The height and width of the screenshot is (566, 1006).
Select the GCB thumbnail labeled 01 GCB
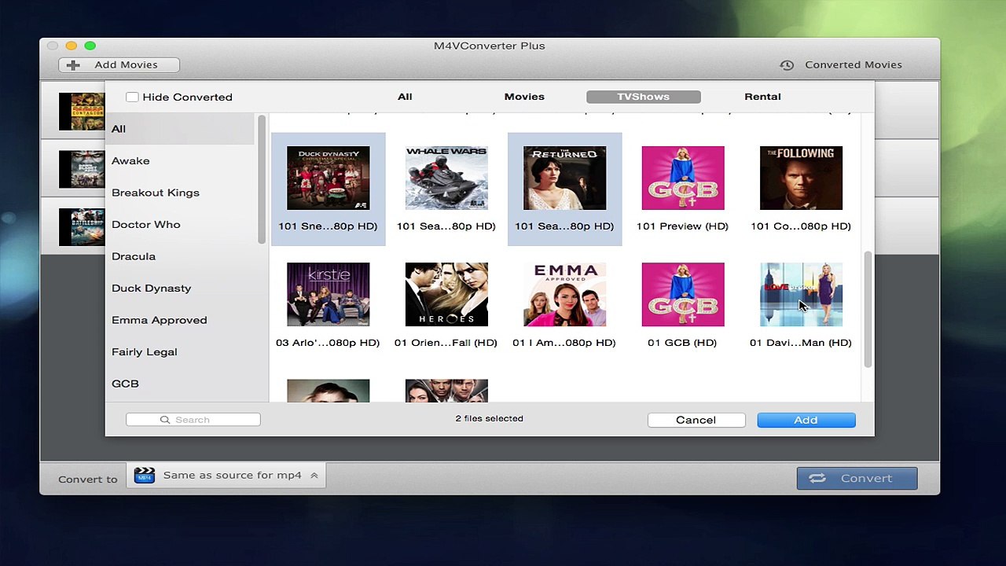coord(683,294)
